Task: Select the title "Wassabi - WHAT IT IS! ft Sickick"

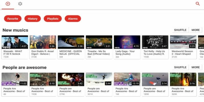Action: tap(13, 53)
